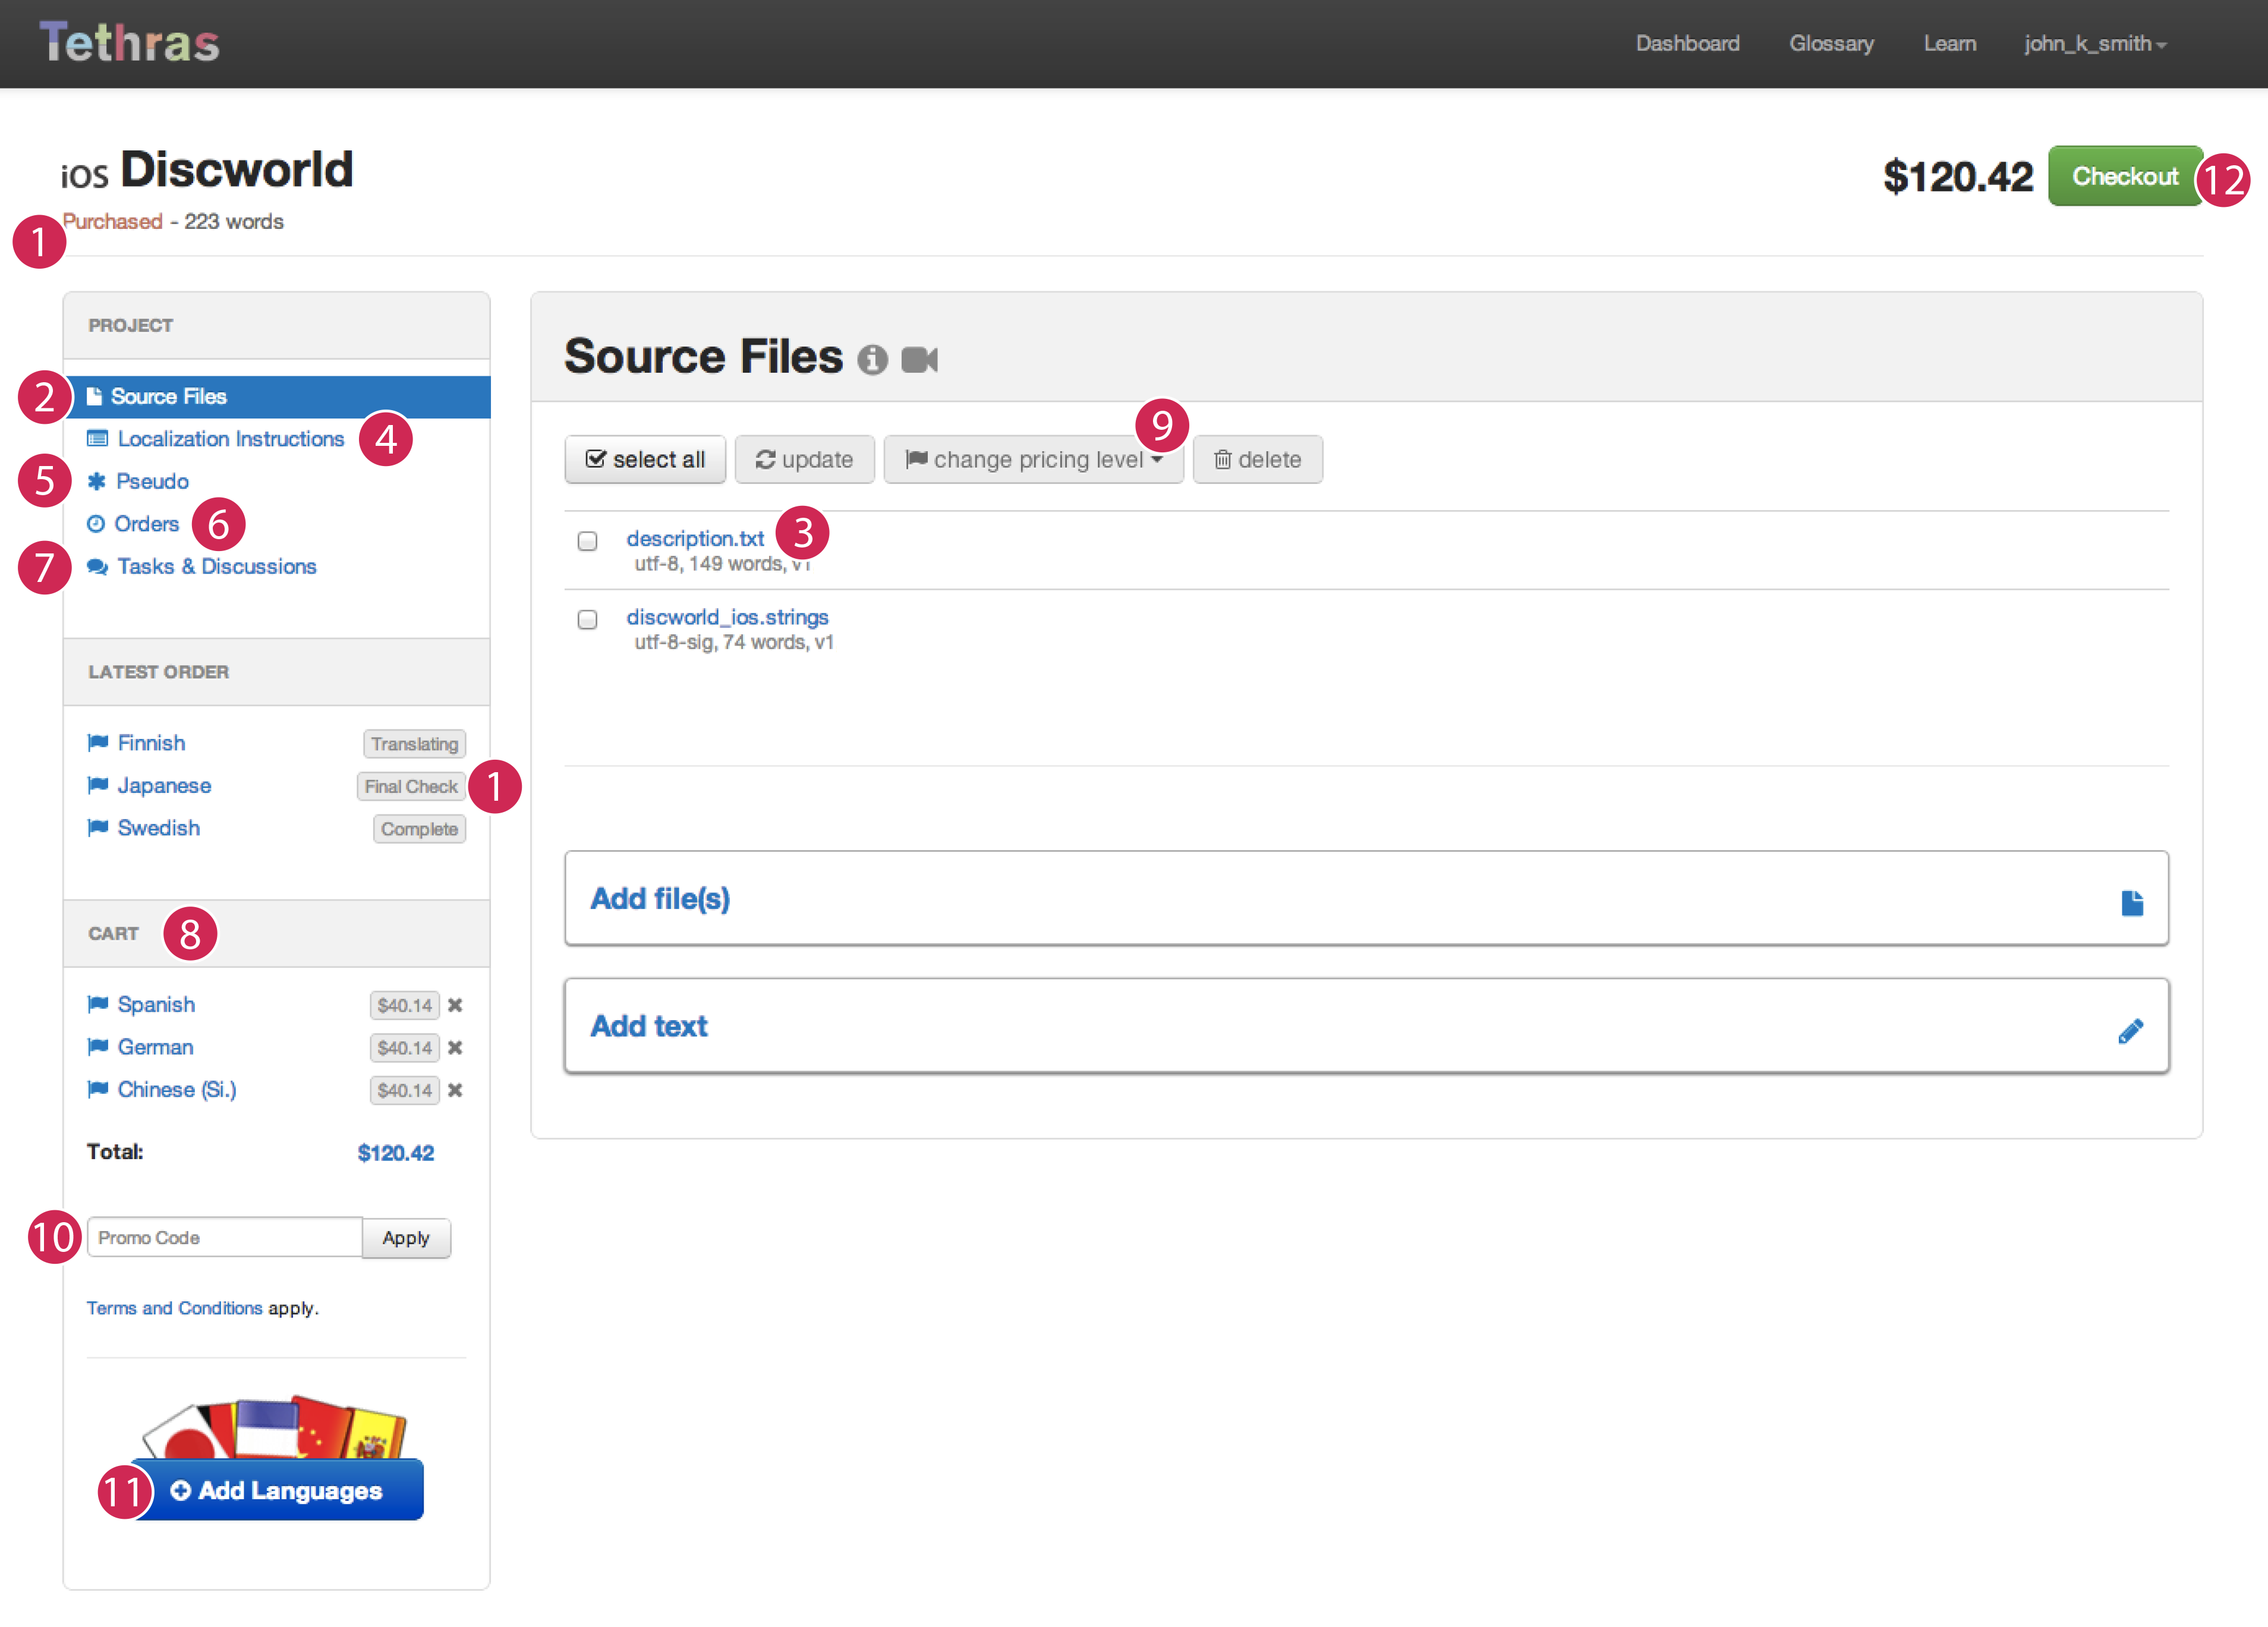Remove German from cart with X icon

pos(455,1048)
